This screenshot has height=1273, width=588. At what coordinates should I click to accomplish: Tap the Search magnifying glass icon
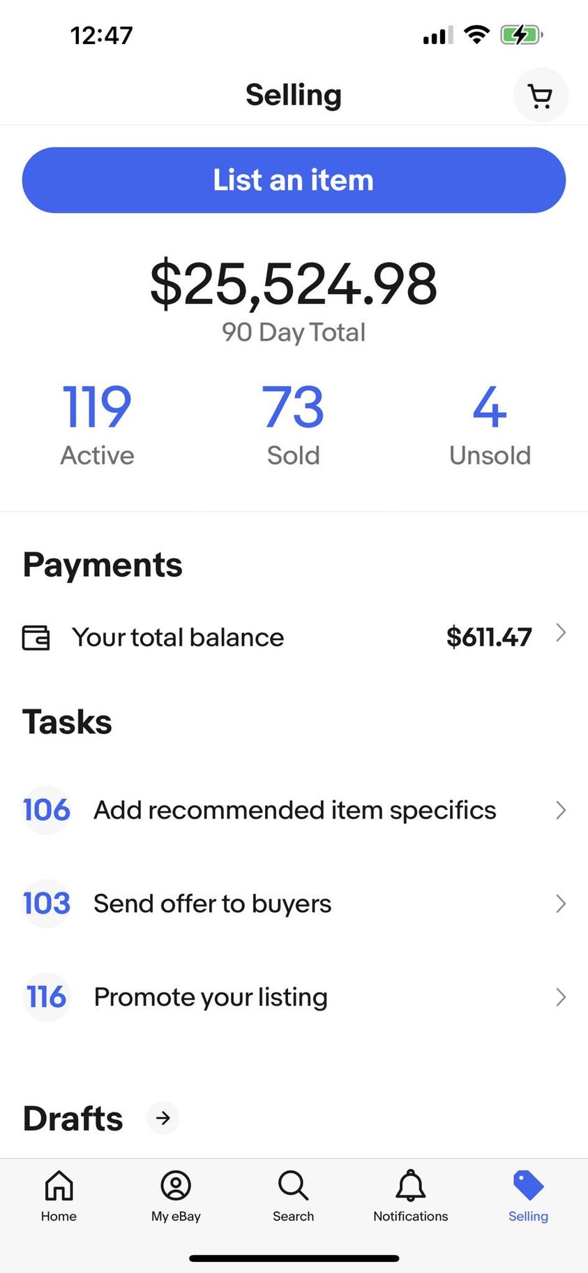click(293, 1185)
